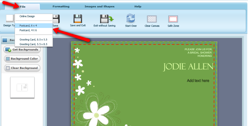Click the Save and Exit icon
Image resolution: width=248 pixels, height=126 pixels.
(x=78, y=19)
